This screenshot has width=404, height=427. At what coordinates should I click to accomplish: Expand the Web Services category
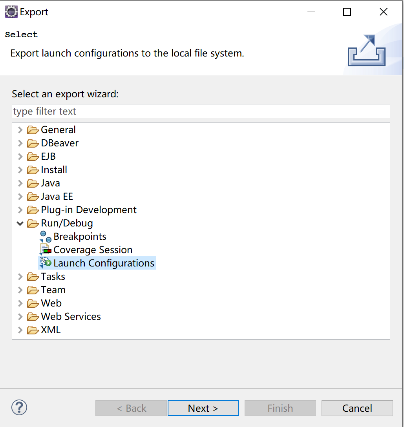click(20, 317)
